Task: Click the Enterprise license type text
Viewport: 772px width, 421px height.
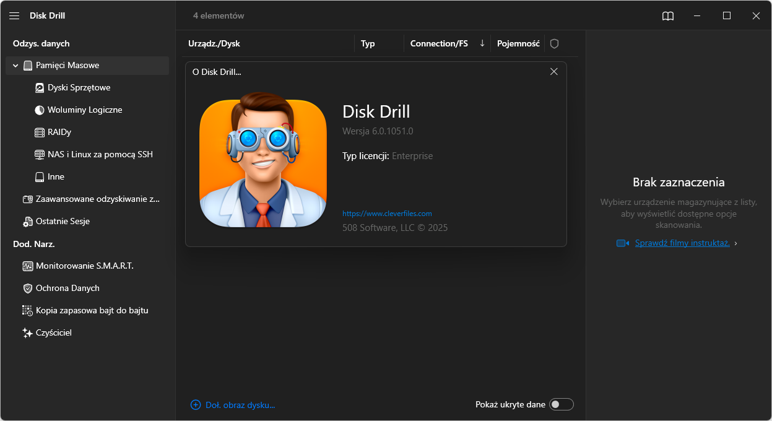Action: pyautogui.click(x=412, y=156)
